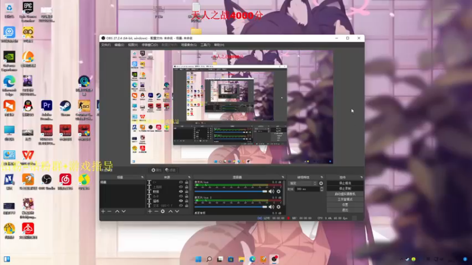Mute the 麦克风/Aux 2 channel speaker icon
Image resolution: width=472 pixels, height=265 pixels.
271,207
